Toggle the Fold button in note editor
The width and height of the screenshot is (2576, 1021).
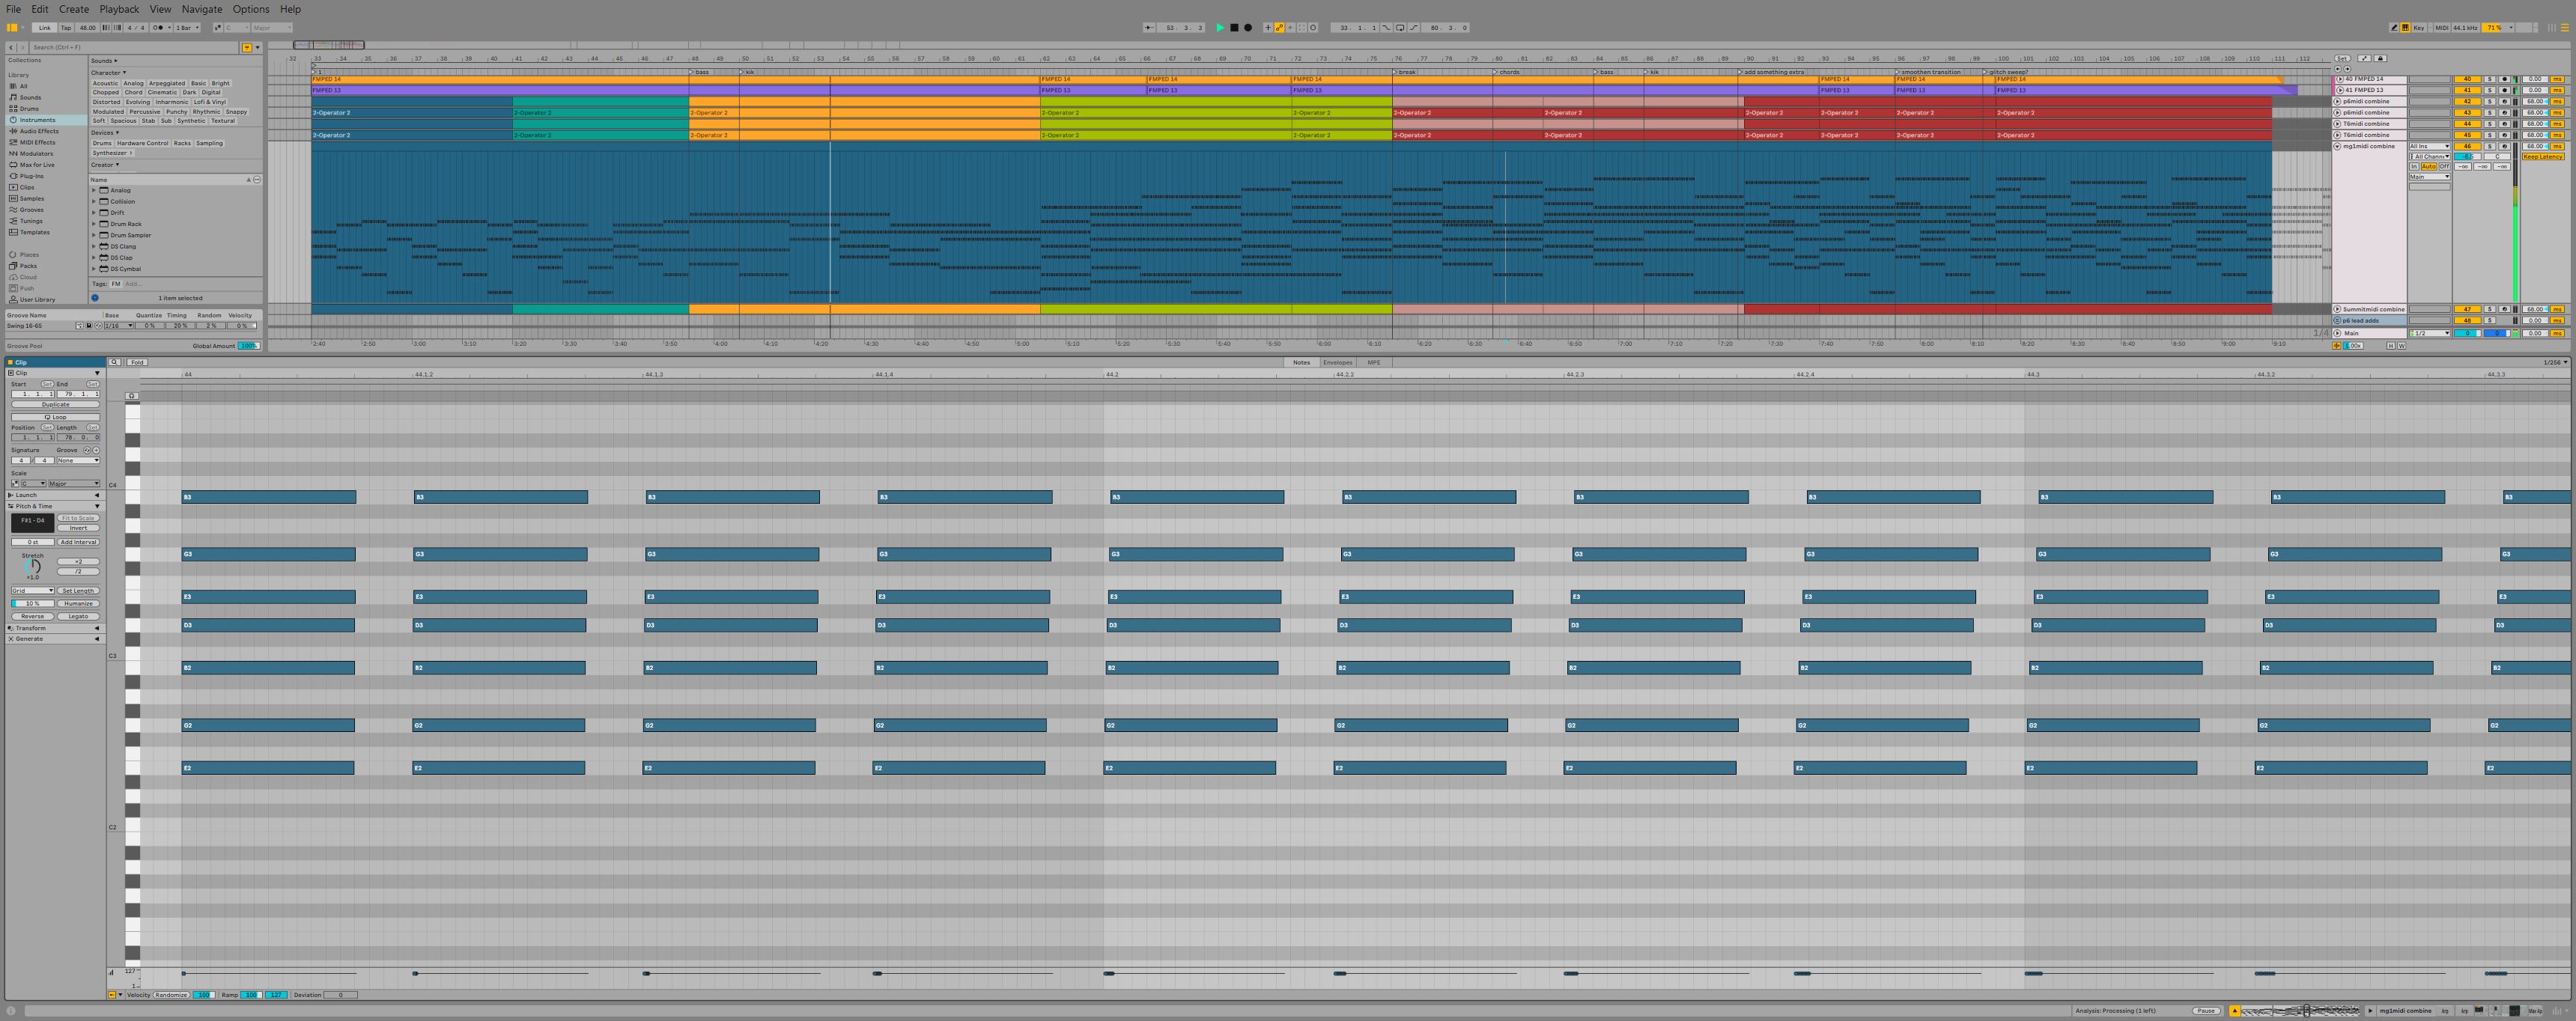tap(137, 362)
